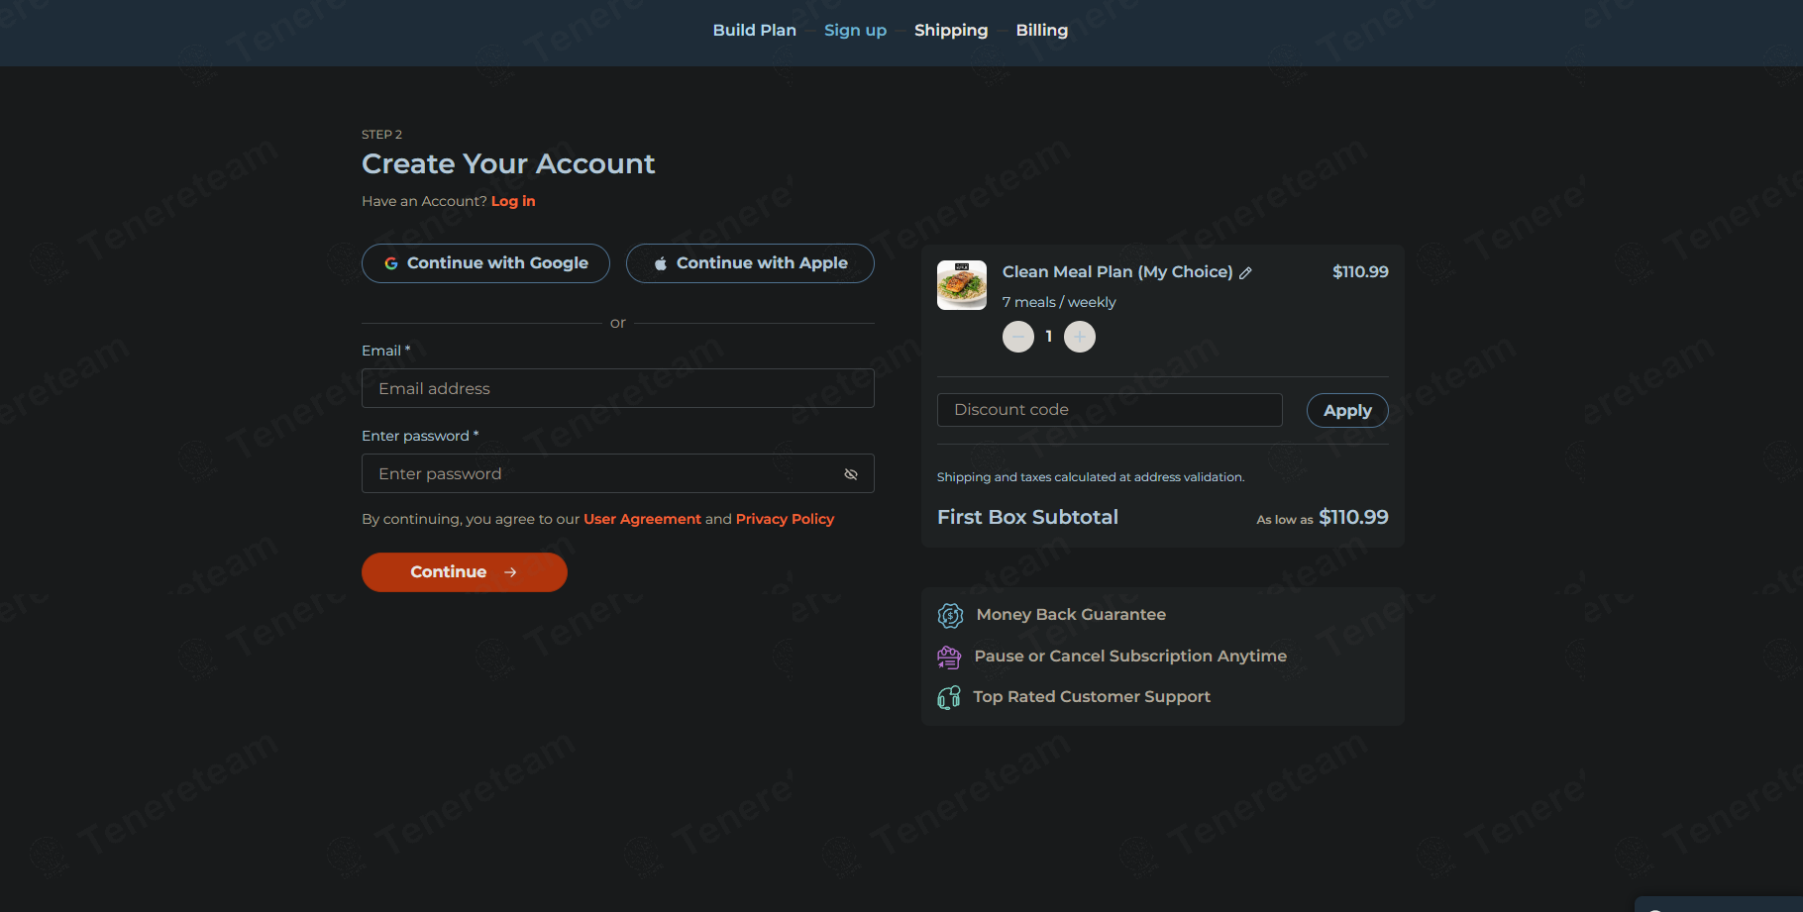Screen dimensions: 1803x912
Task: Focus the Email address field
Action: click(x=617, y=389)
